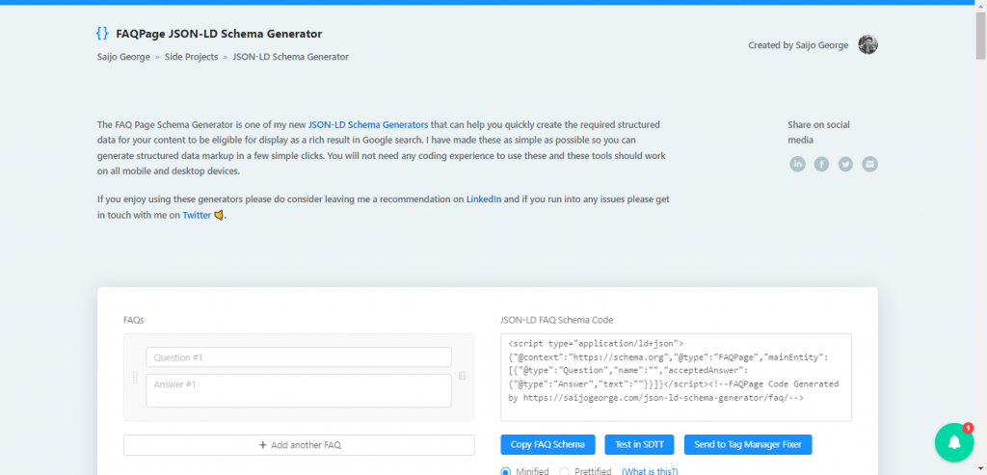Screen dimensions: 987x475
Task: Open the Saijo George breadcrumb link
Action: (x=124, y=57)
